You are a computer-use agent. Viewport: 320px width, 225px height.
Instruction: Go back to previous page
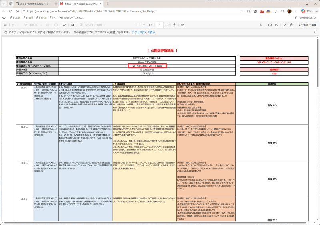point(4,11)
